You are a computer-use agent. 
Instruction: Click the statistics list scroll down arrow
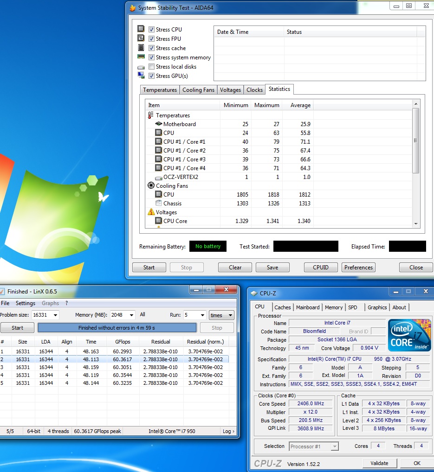pyautogui.click(x=416, y=223)
